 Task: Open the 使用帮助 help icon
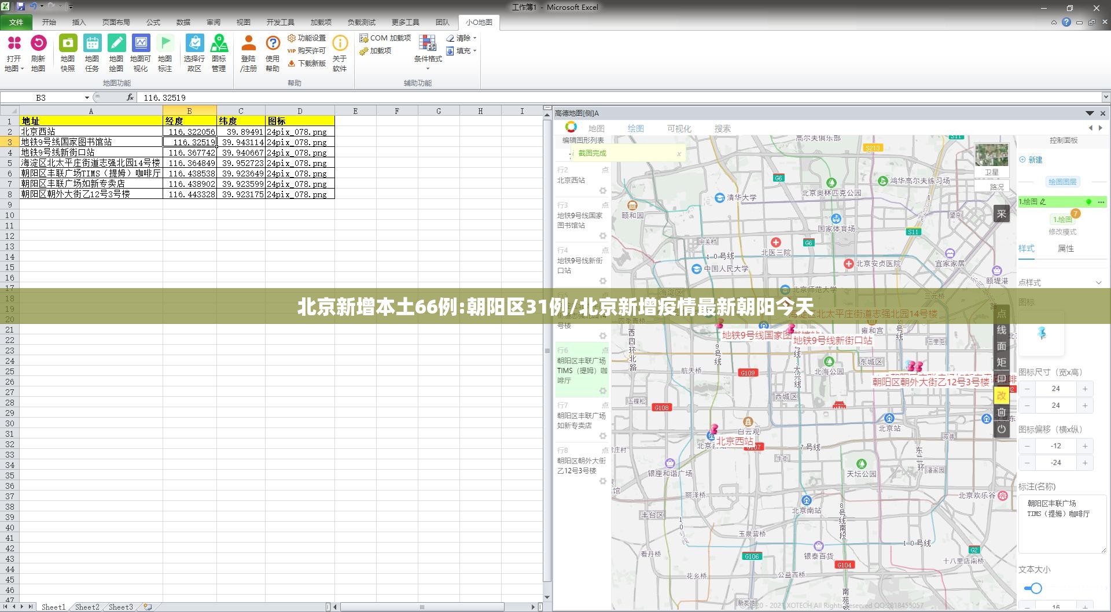(273, 43)
